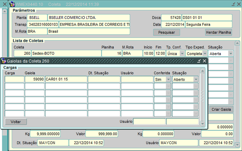Click the Data field 22/12/2014
Screen dimensions: 242x151
173,24
